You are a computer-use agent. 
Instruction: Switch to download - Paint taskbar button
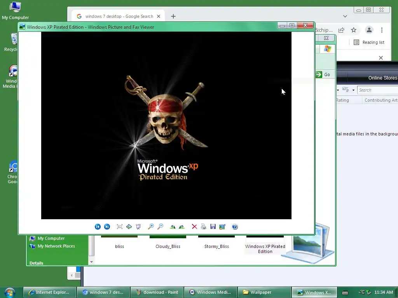click(x=157, y=292)
